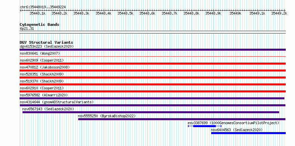Open nsv6404563 (Sedlazeck2020) label
This screenshot has height=146, width=295.
click(x=236, y=130)
